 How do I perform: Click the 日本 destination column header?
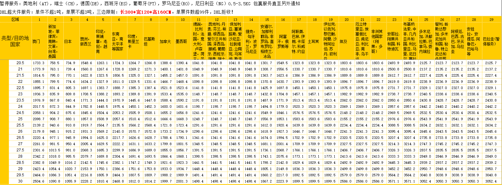point(68,41)
